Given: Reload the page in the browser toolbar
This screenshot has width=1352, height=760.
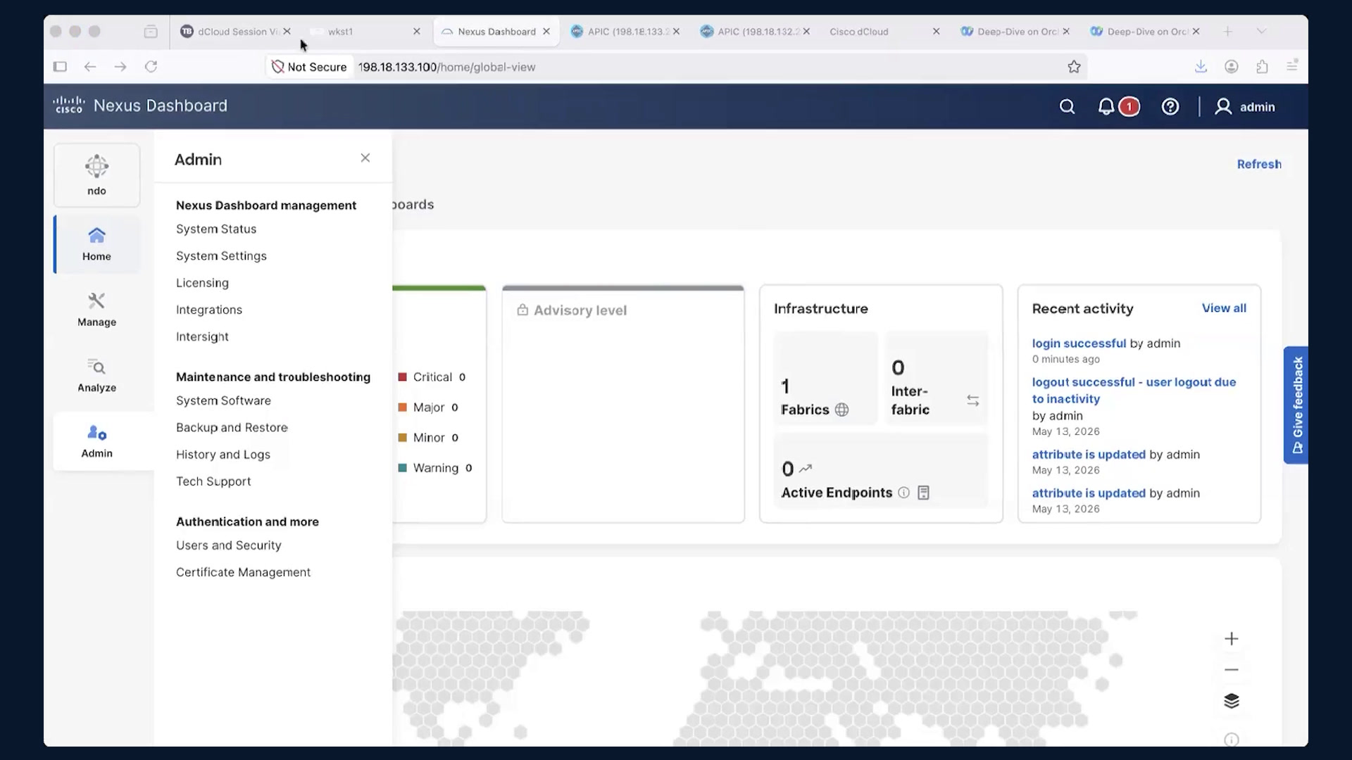Looking at the screenshot, I should point(151,67).
